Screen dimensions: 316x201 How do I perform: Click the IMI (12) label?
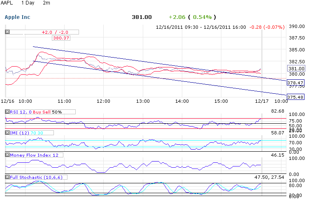click(x=20, y=133)
